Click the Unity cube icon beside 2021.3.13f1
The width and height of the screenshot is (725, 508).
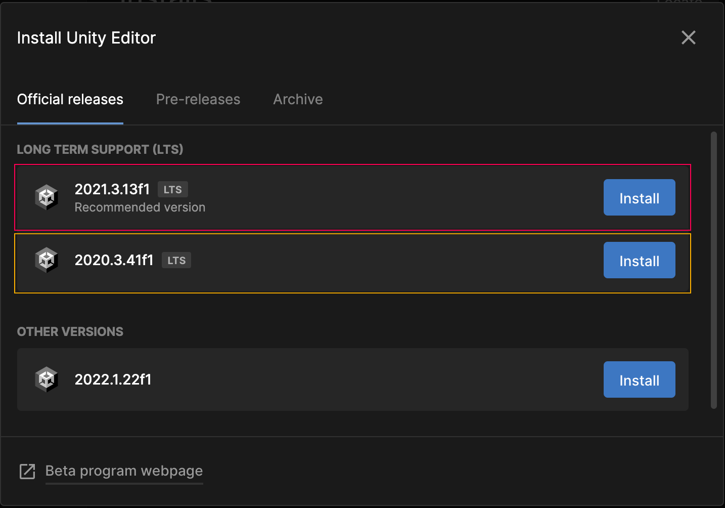coord(47,197)
